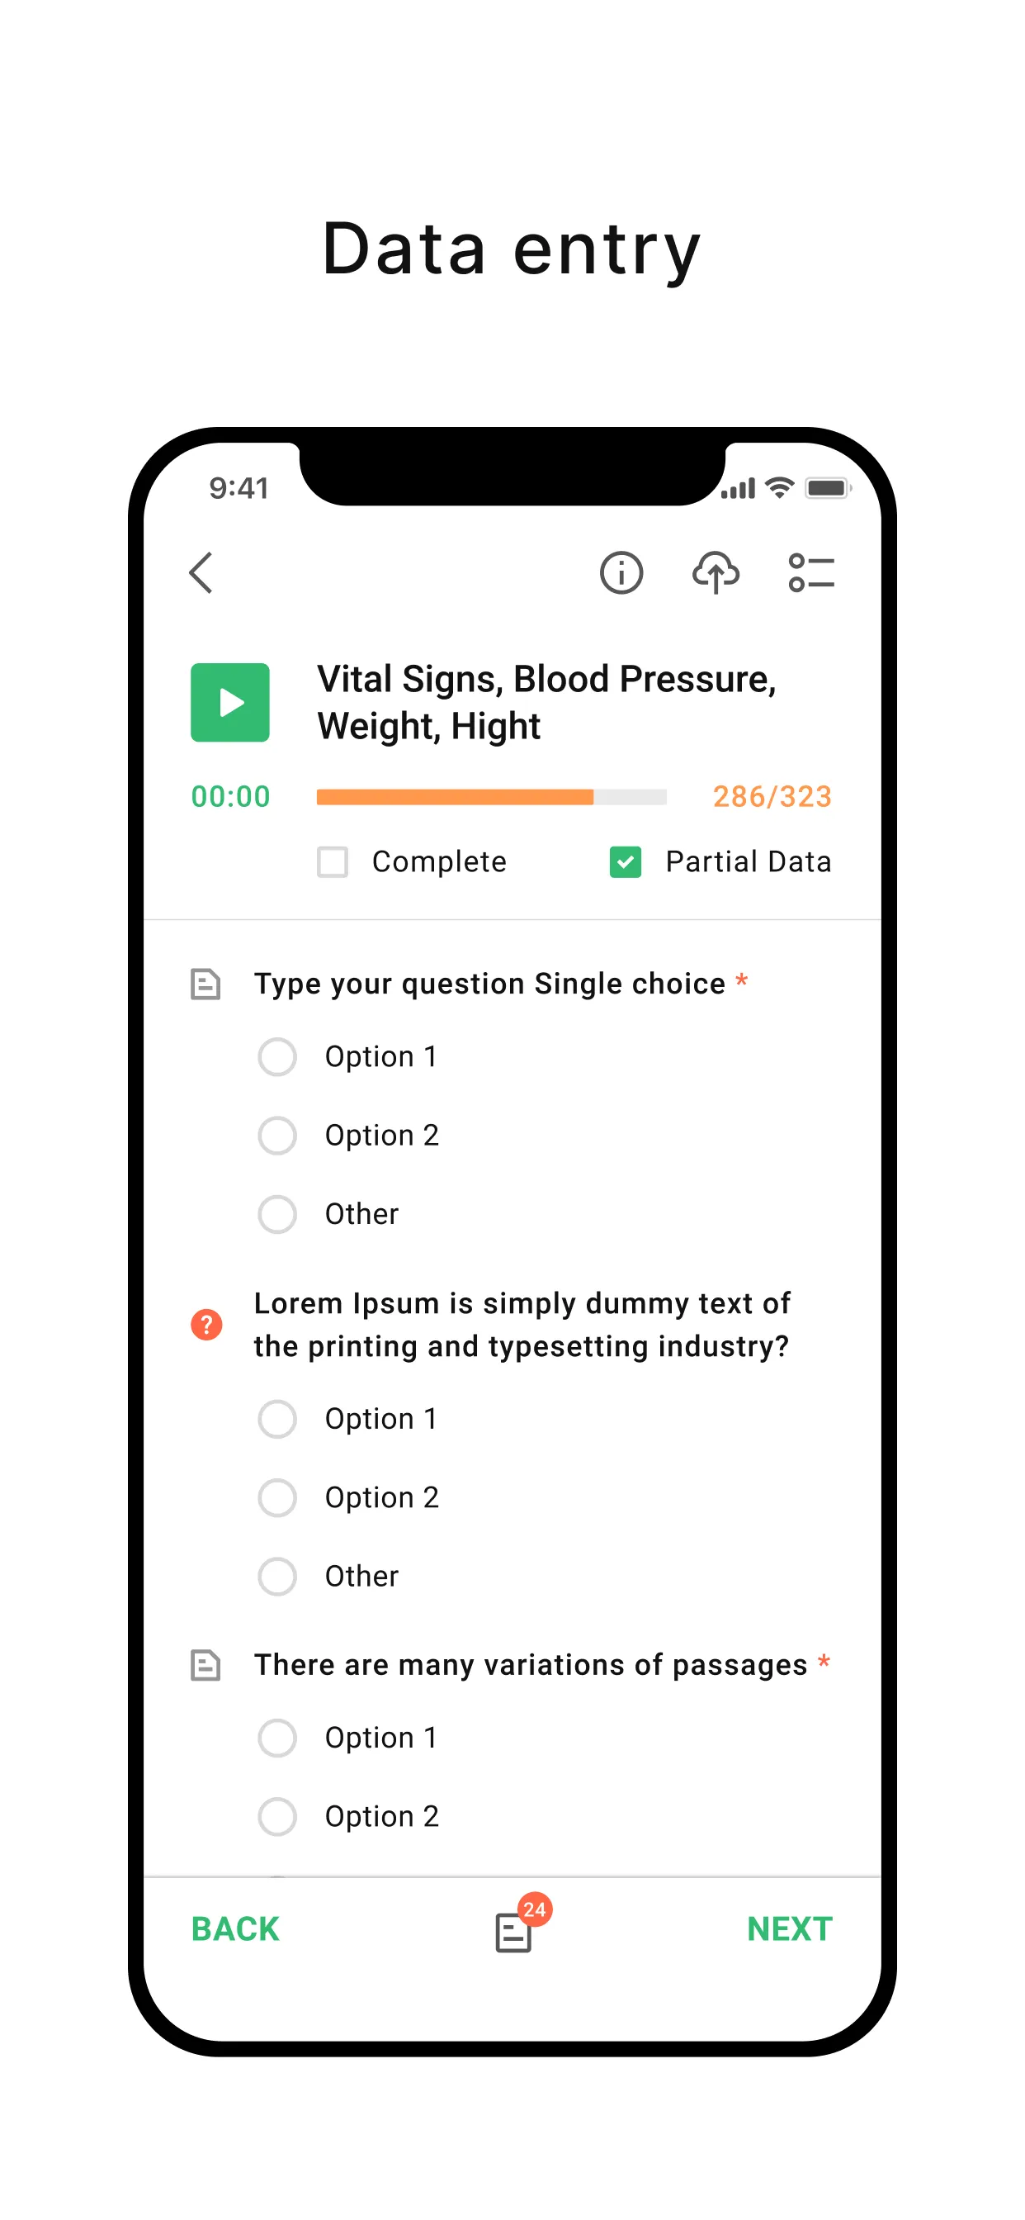Open the info circle icon

[x=621, y=573]
